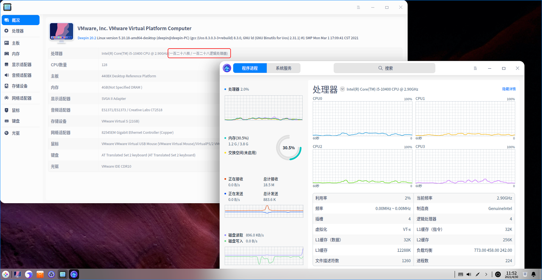Viewport: 542px width, 280px height.
Task: Select 显示适配器 in Device Manager sidebar
Action: coord(21,65)
